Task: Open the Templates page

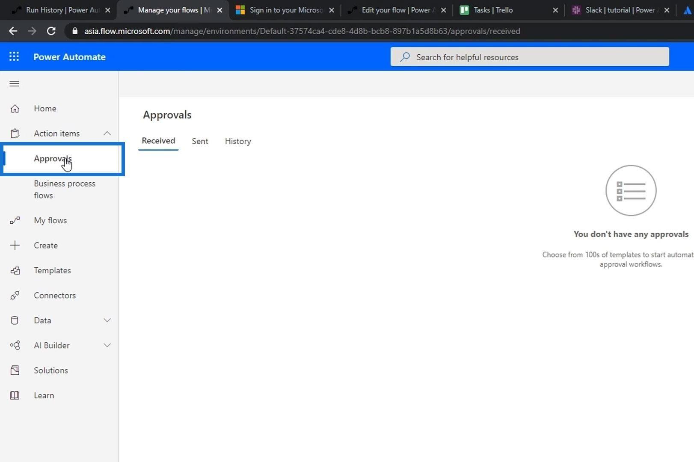Action: (53, 270)
